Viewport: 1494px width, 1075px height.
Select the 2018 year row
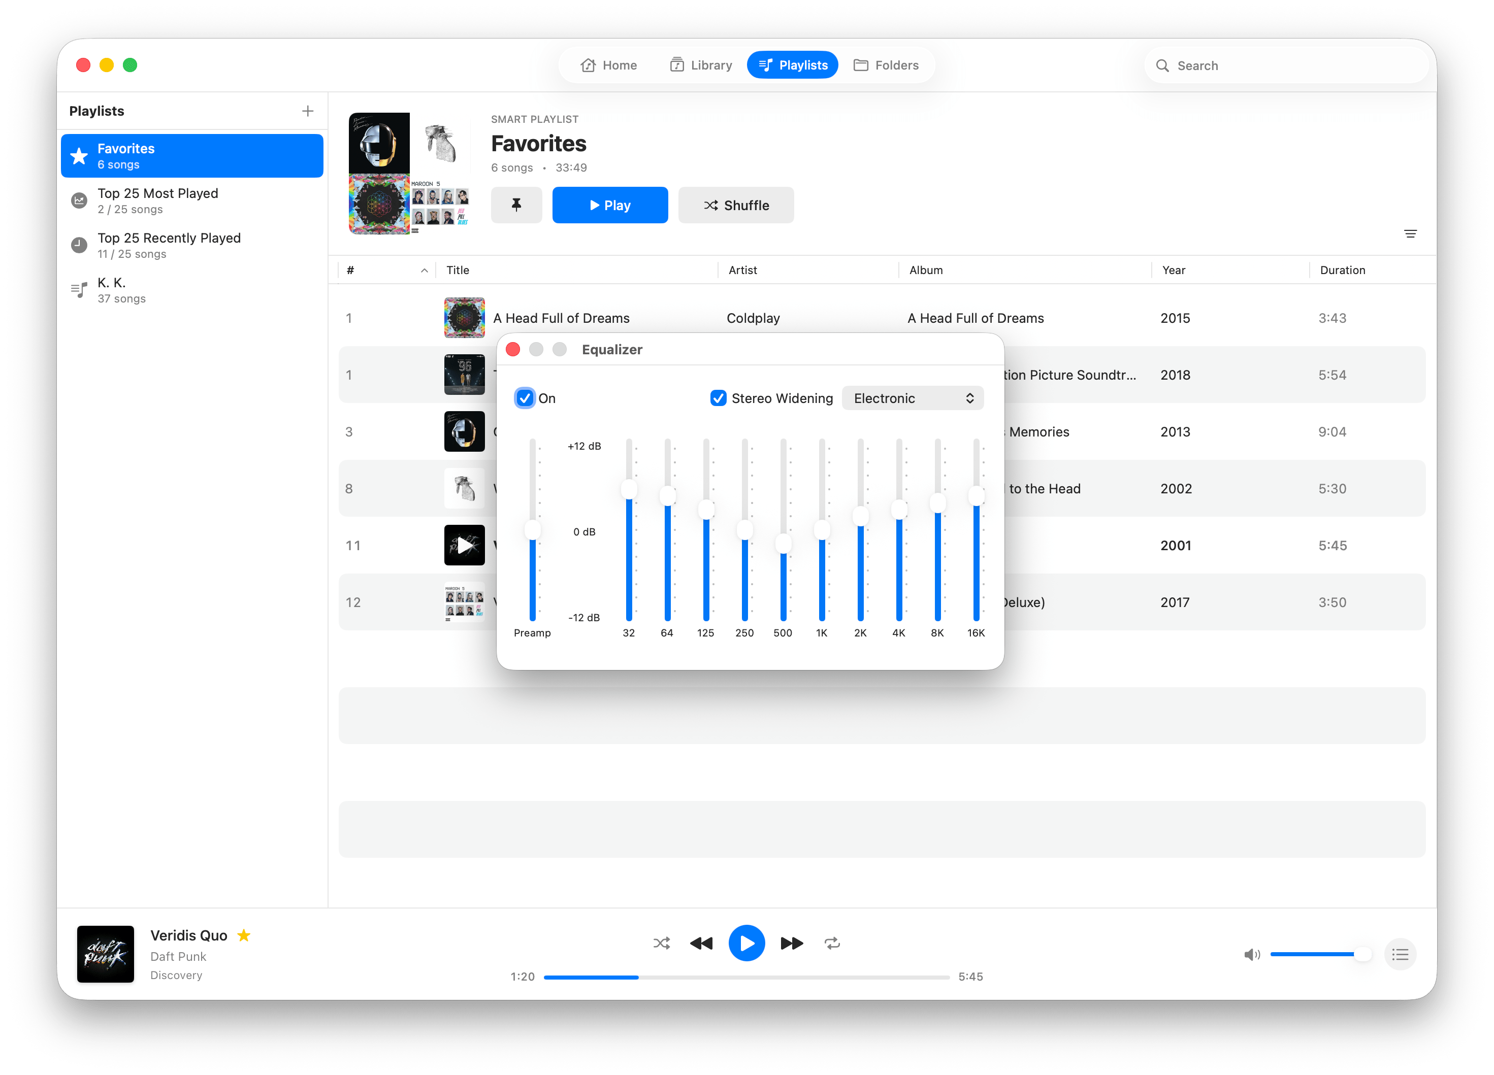[x=882, y=375]
